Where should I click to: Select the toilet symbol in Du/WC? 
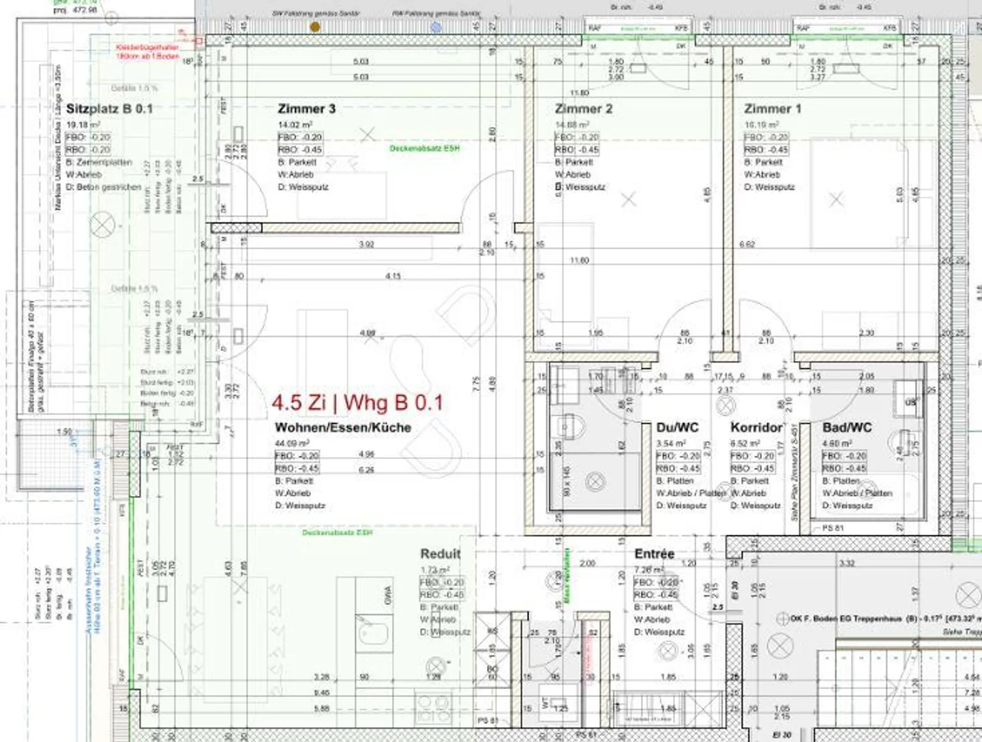[x=571, y=427]
